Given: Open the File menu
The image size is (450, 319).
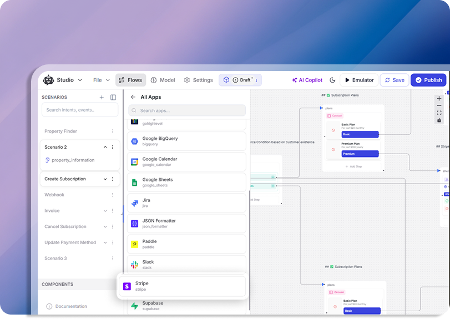Looking at the screenshot, I should click(102, 80).
